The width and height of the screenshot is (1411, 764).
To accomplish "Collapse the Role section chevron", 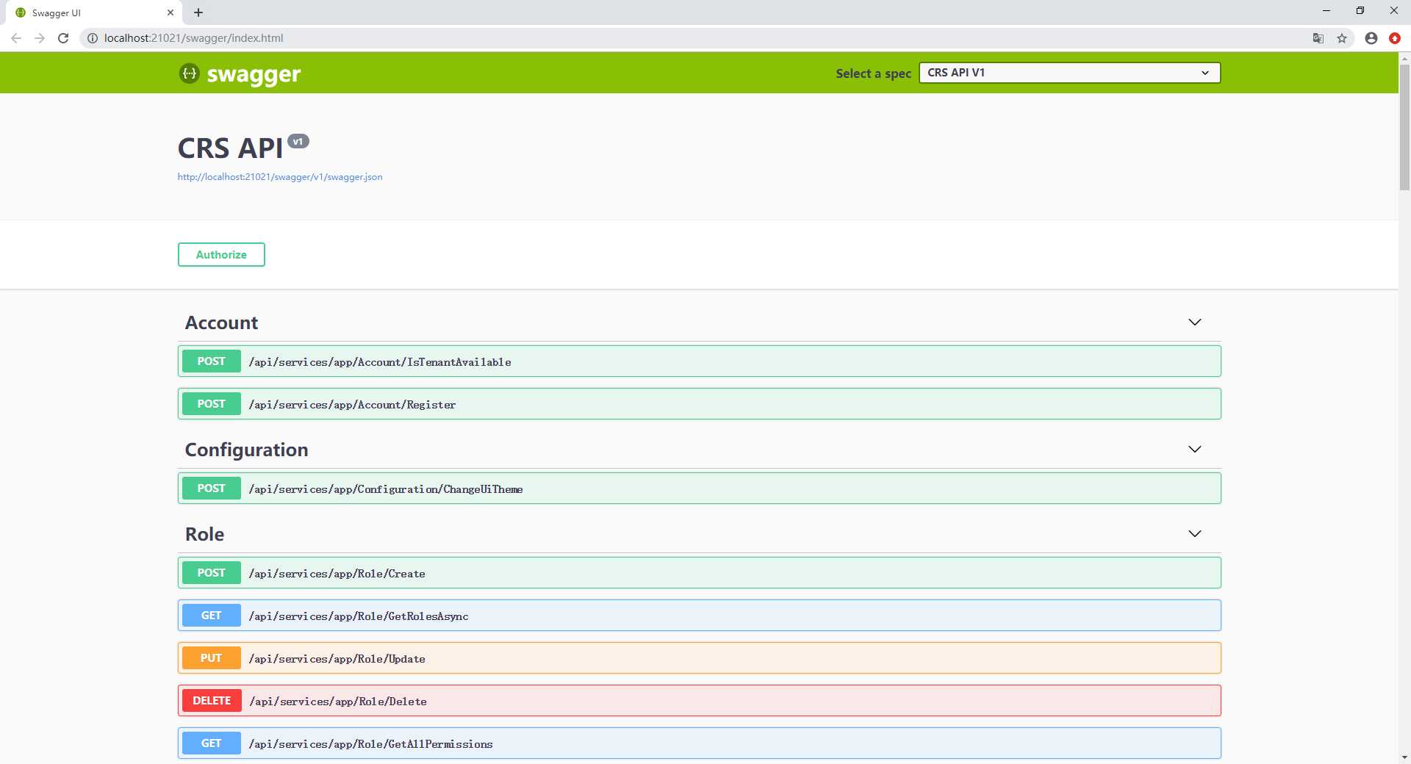I will pos(1195,534).
